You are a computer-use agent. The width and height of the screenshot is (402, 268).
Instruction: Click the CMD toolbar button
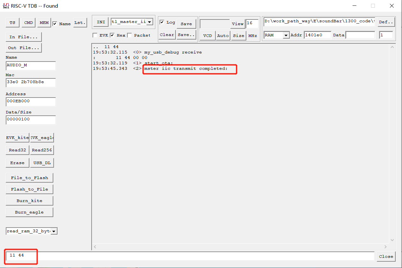click(29, 23)
